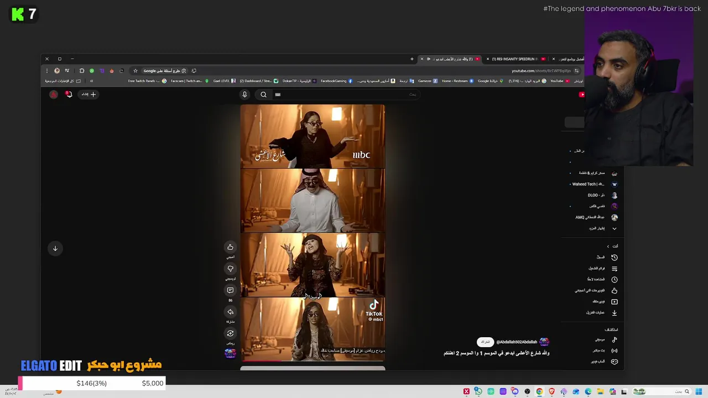This screenshot has width=708, height=398.
Task: Open the DokanTIP bookmark
Action: 299,81
